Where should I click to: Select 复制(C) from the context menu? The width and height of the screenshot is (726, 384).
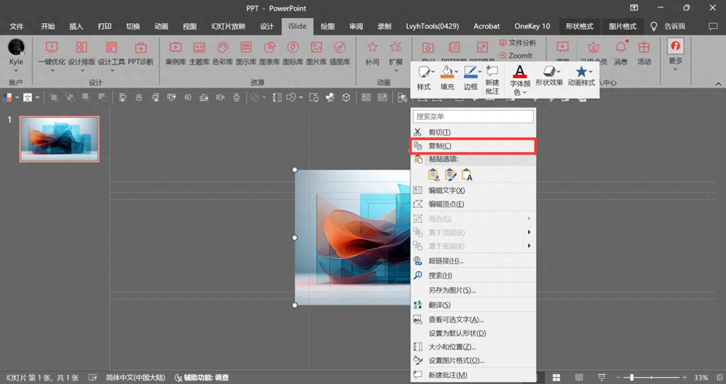(x=474, y=146)
